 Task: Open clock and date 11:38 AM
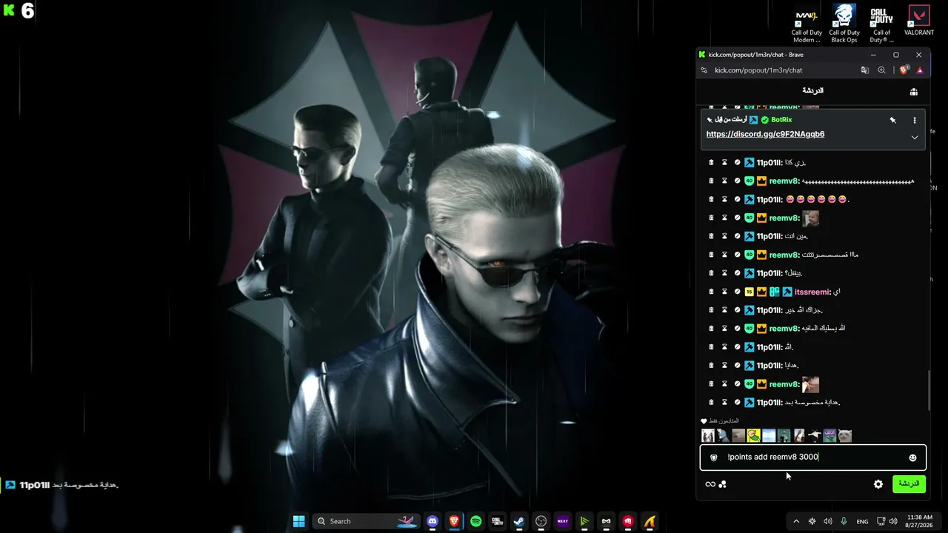point(919,521)
